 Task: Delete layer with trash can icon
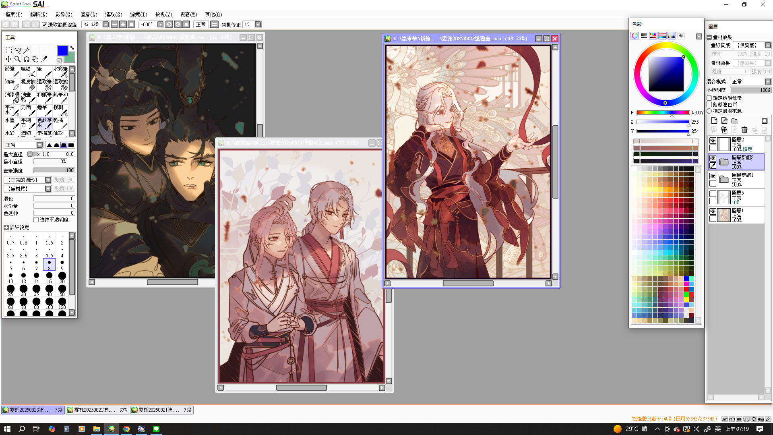tap(744, 130)
